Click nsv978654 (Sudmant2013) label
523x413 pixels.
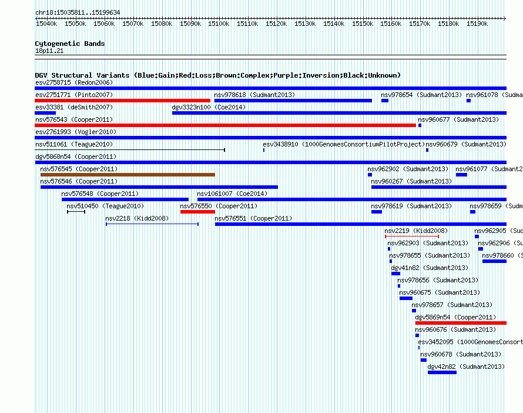(421, 95)
